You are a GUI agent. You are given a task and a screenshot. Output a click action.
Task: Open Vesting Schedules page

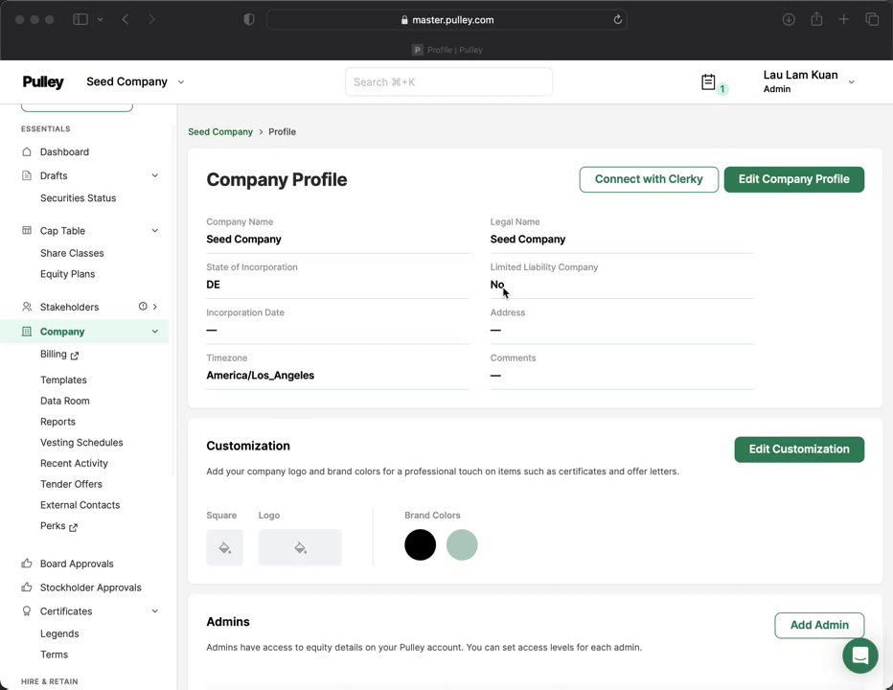coord(81,443)
